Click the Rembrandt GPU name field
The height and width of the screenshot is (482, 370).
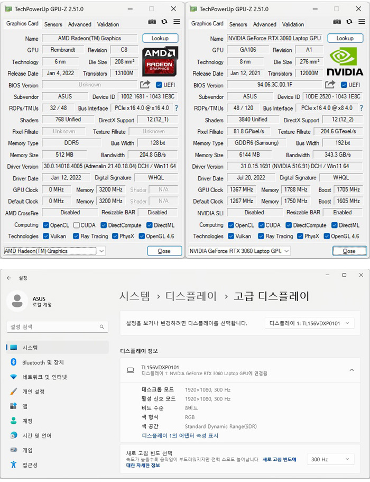coord(63,50)
